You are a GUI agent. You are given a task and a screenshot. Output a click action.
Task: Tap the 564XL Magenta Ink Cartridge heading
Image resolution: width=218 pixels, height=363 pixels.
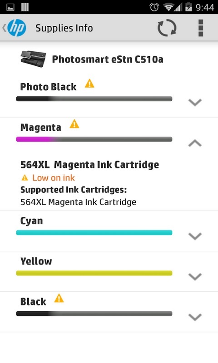[x=90, y=165]
